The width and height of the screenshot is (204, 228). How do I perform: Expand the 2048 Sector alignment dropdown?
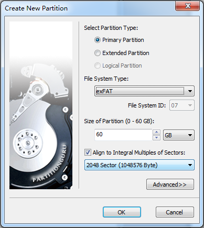pos(139,165)
